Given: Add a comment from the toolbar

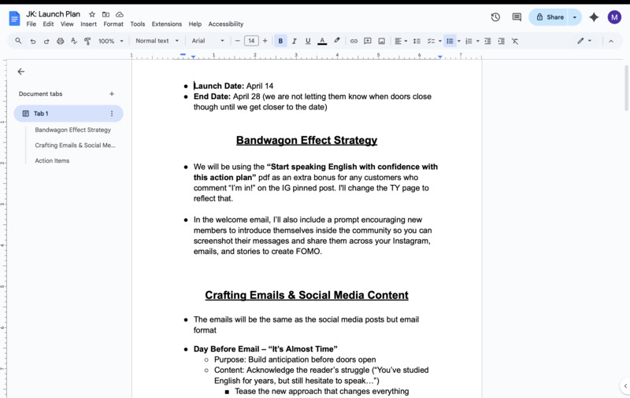Looking at the screenshot, I should click(367, 41).
